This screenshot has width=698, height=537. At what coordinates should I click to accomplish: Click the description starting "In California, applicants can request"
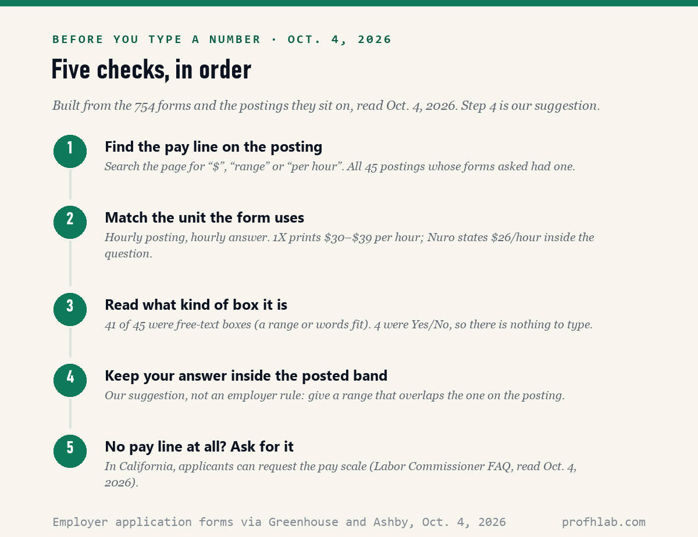pos(341,474)
